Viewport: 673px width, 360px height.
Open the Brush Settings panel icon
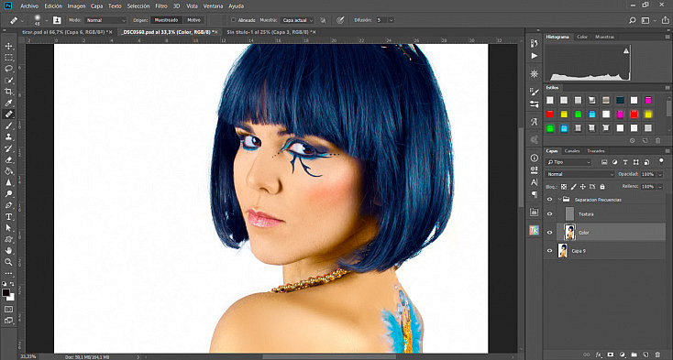click(x=535, y=92)
